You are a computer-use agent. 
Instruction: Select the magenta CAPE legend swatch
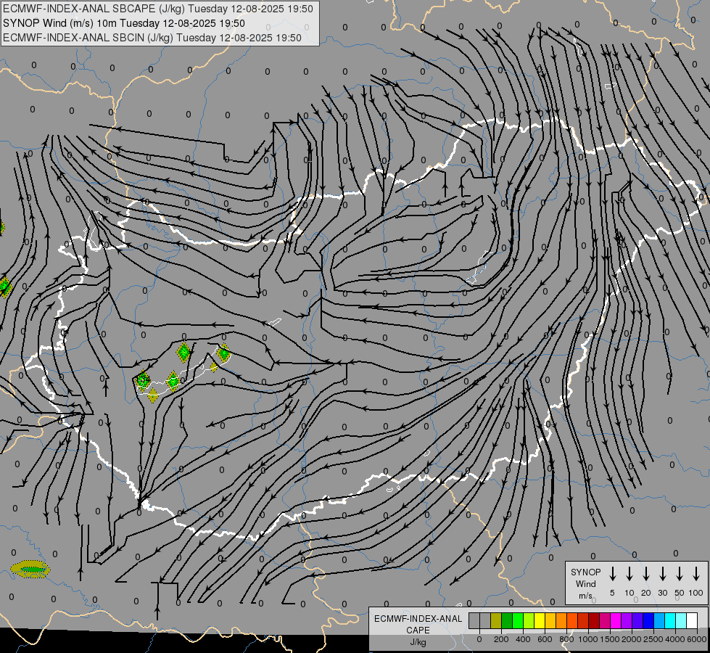tap(616, 621)
